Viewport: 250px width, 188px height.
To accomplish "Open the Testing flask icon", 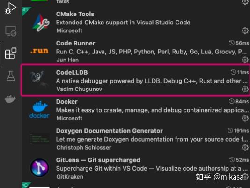I will coord(11,76).
